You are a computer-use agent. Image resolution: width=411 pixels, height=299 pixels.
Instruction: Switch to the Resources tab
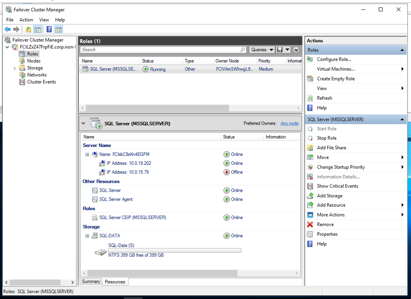pos(115,282)
